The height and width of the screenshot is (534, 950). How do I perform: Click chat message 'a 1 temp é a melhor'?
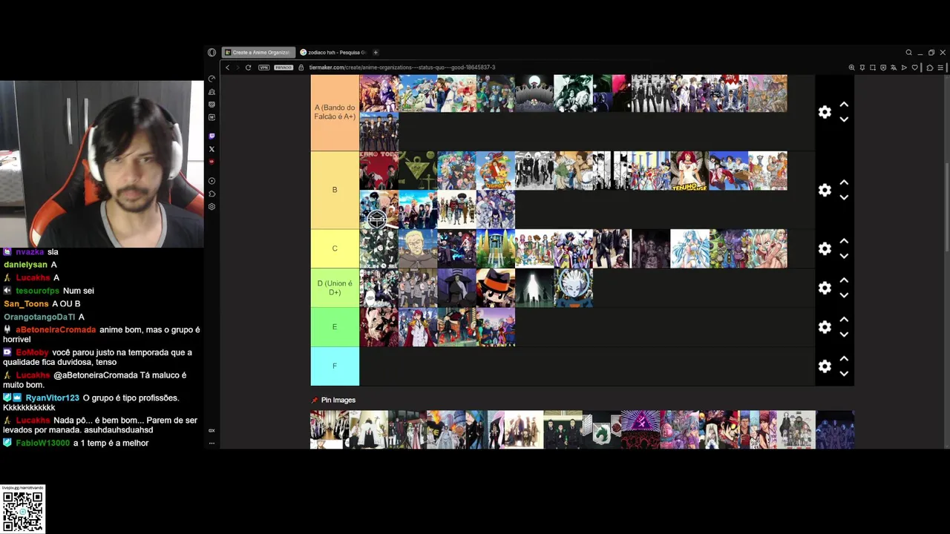point(111,444)
